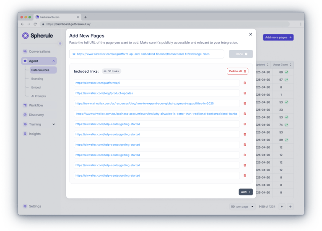Close the hackerearth.com tab
This screenshot has width=322, height=231.
78,17
